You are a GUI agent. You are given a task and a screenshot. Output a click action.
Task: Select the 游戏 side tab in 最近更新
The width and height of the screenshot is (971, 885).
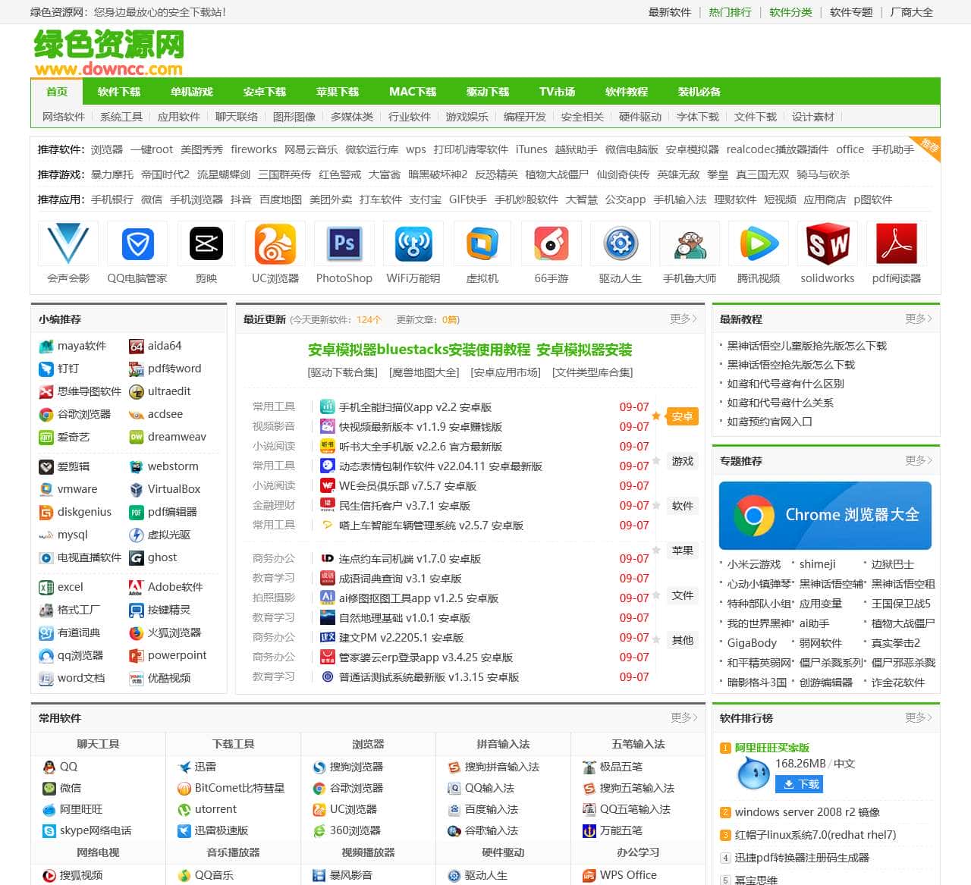[x=682, y=461]
